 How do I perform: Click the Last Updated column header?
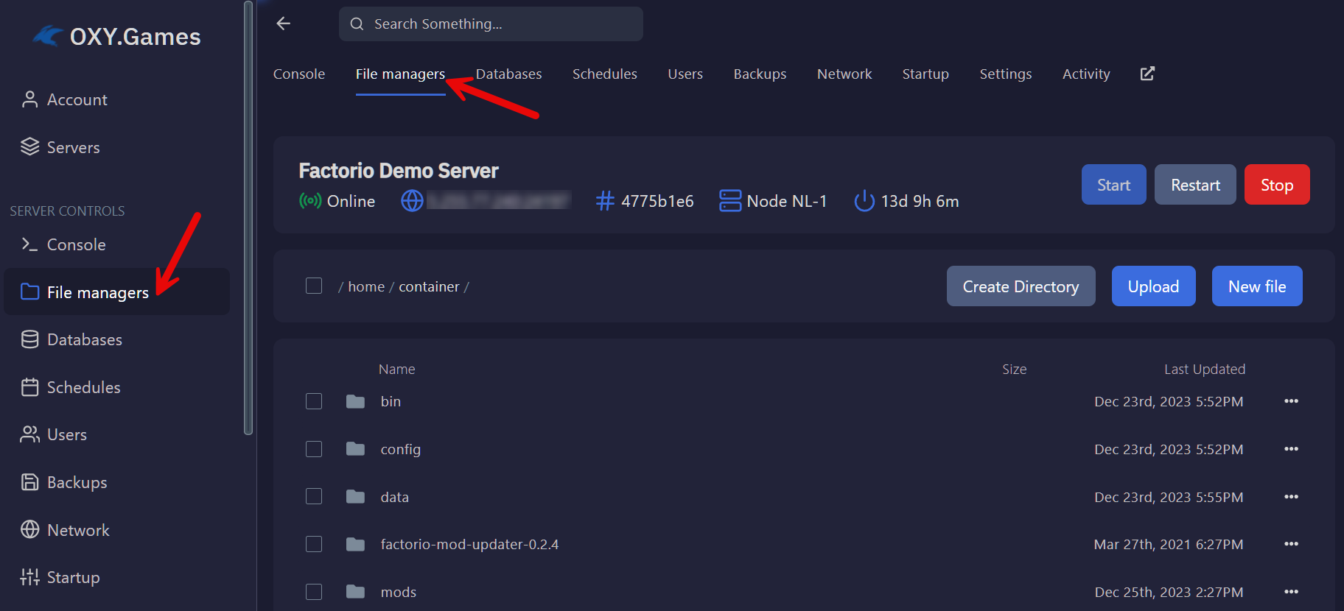coord(1205,369)
